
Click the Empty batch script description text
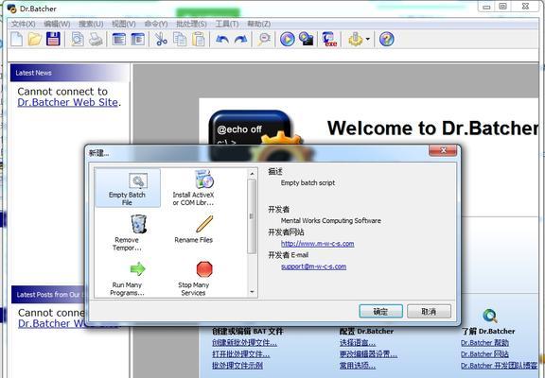(308, 182)
